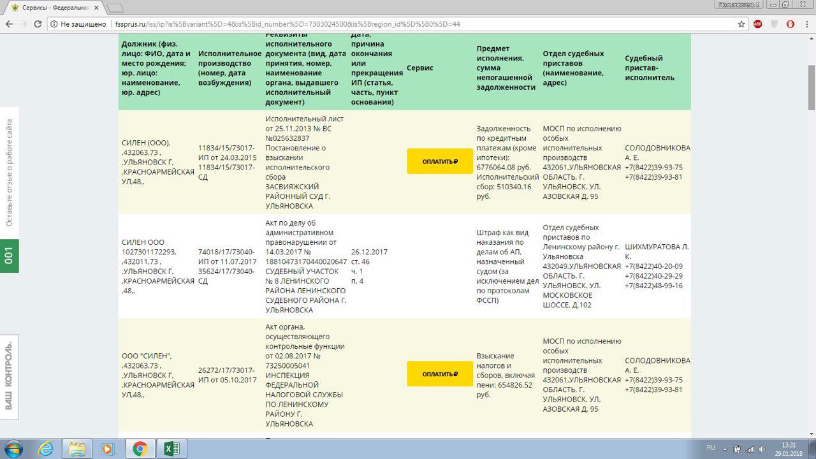Click 'ОПЛАТИТЬ' for ООО "СИЛЕН" tax collection row
816x459 pixels.
coord(440,374)
